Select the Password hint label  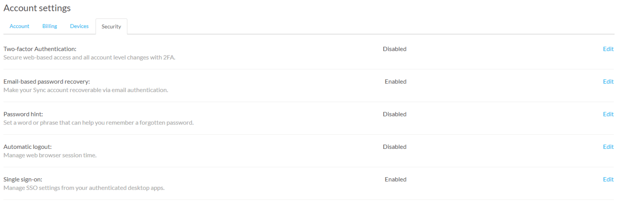point(23,114)
